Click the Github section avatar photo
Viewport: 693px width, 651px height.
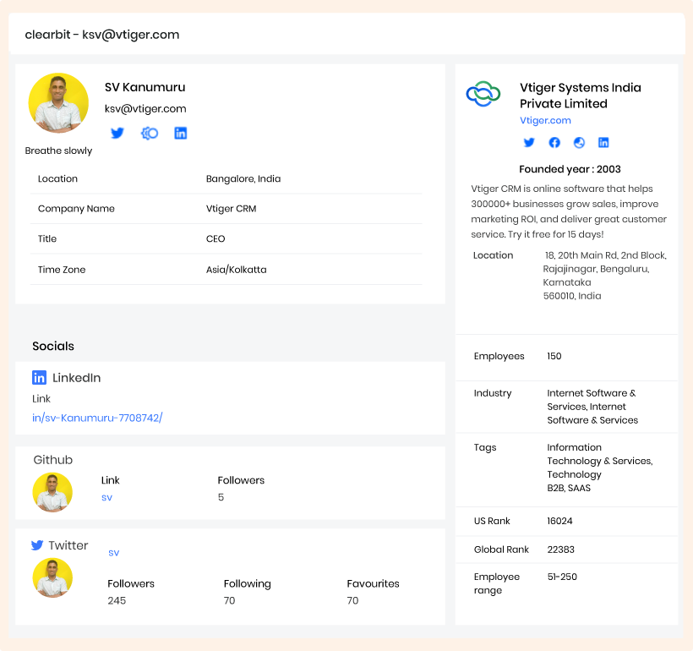(52, 492)
